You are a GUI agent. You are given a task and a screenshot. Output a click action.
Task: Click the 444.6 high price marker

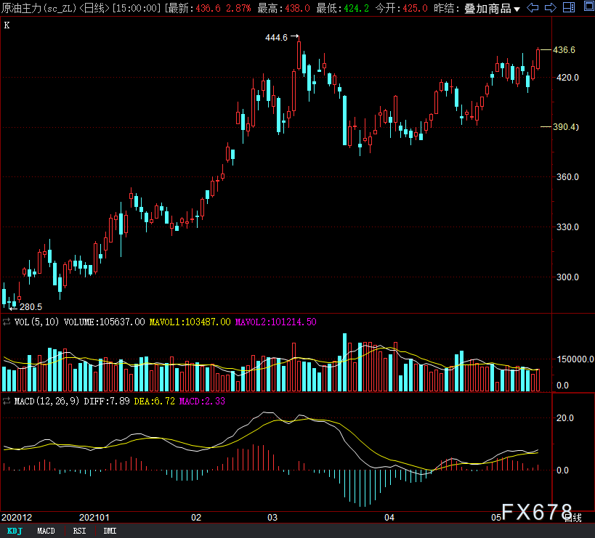[277, 37]
